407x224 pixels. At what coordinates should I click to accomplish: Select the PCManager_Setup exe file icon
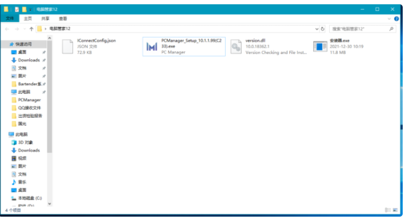[x=152, y=47]
